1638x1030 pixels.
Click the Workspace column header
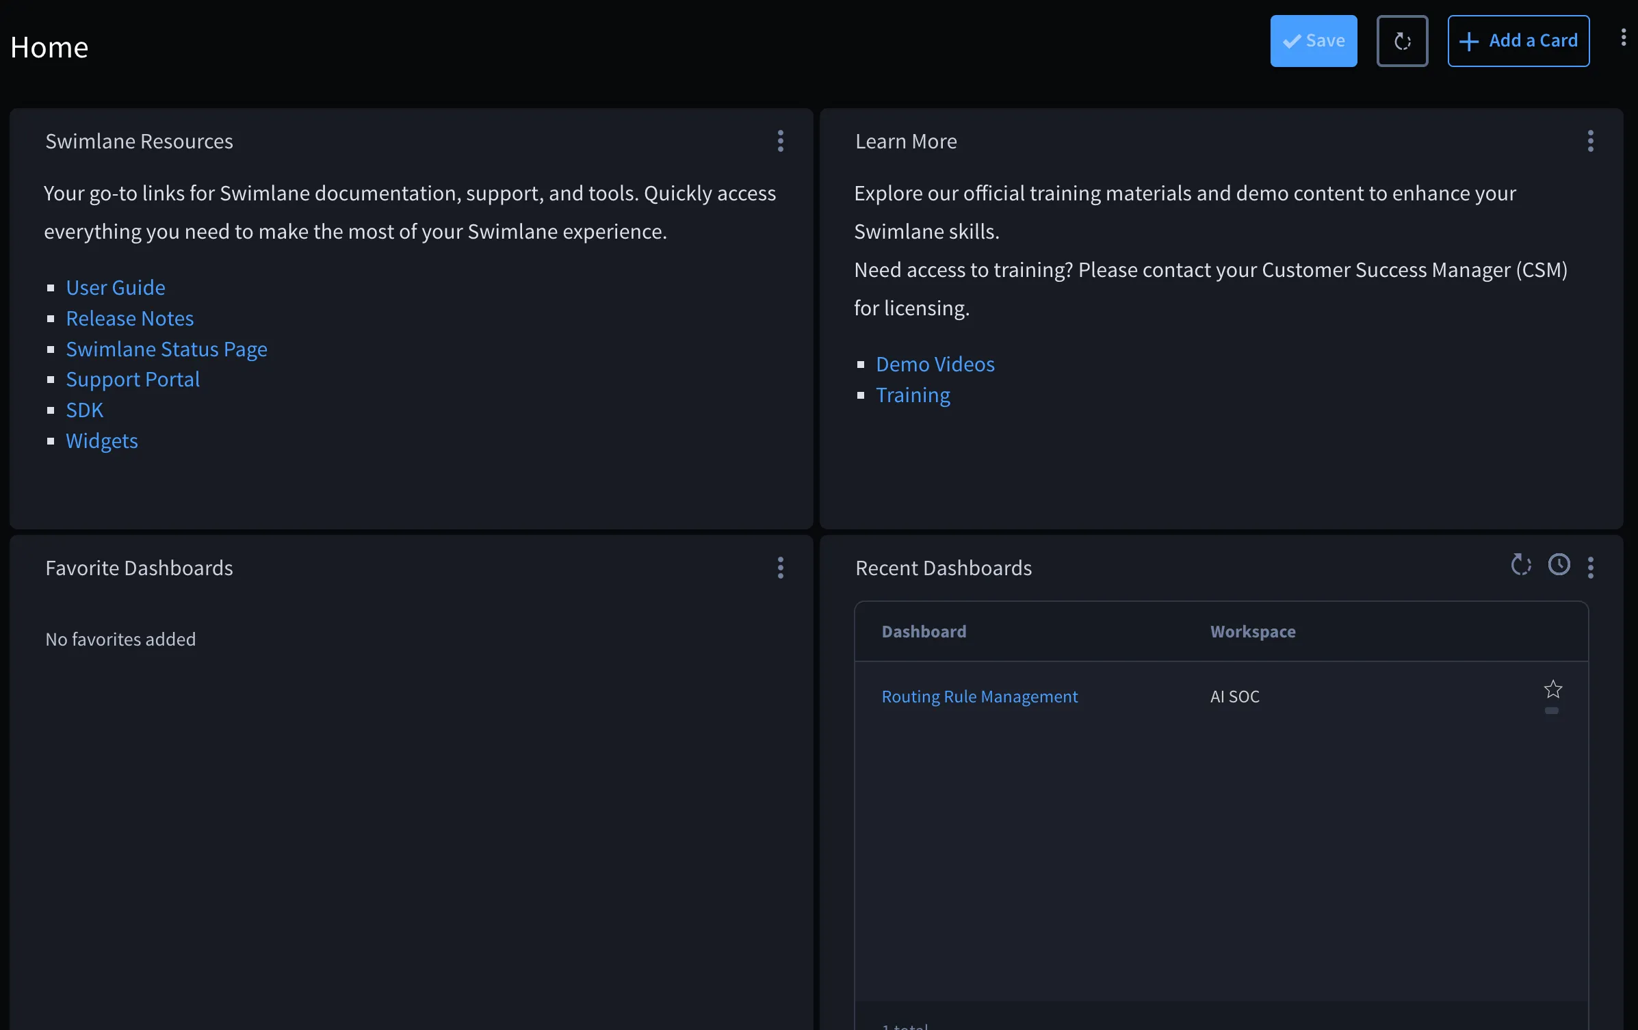click(1253, 631)
